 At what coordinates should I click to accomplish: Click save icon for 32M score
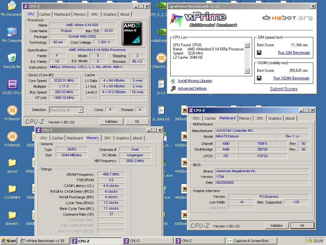coord(259,53)
